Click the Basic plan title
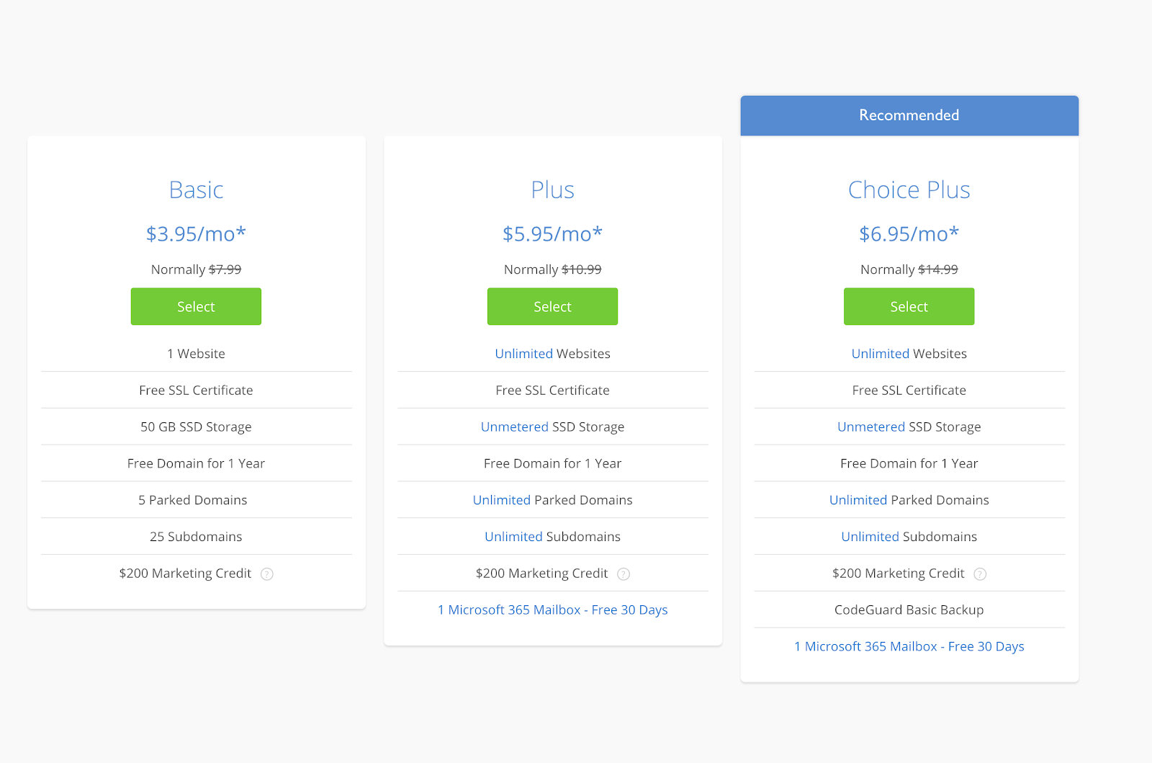 pos(196,189)
